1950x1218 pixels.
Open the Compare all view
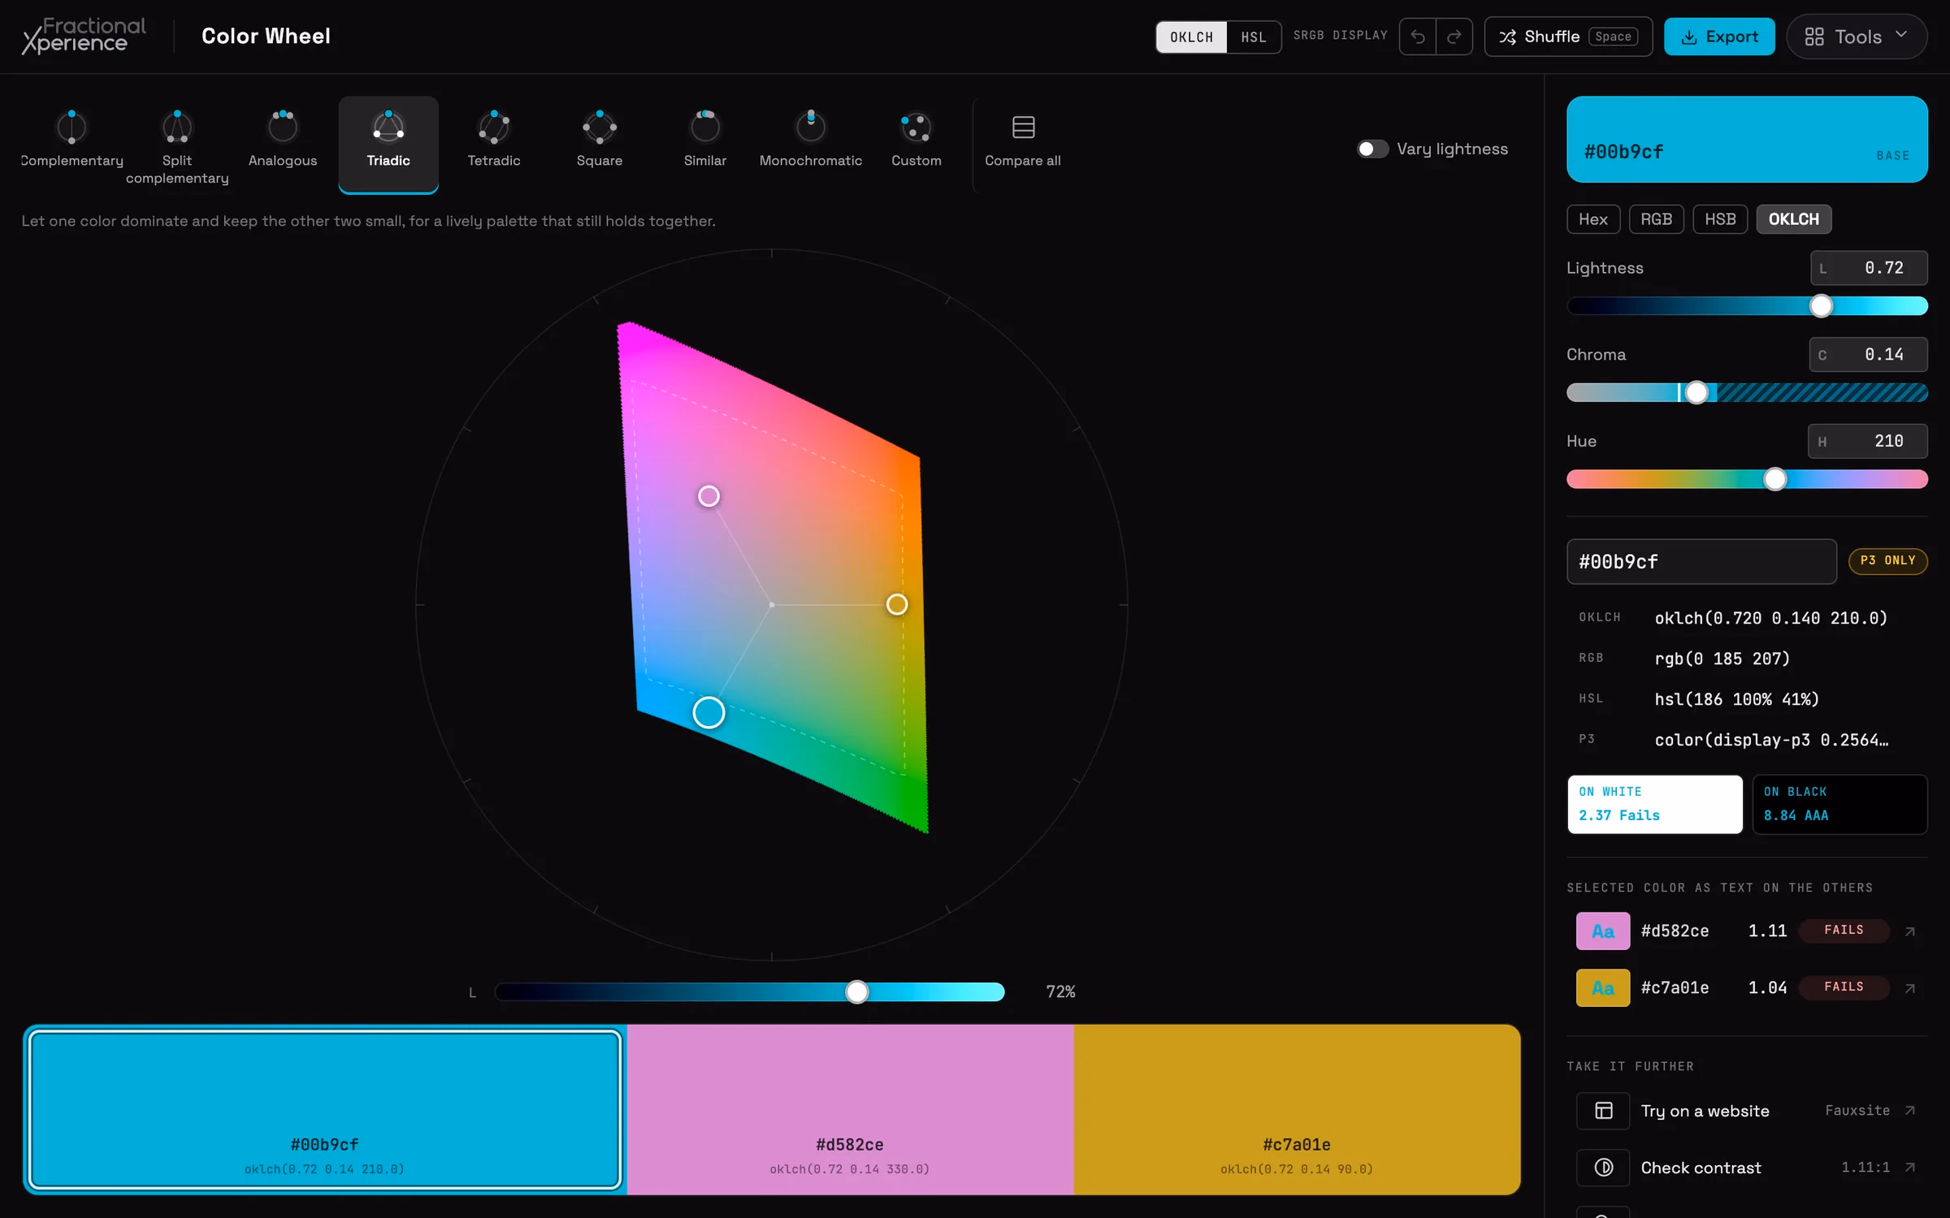coord(1023,146)
